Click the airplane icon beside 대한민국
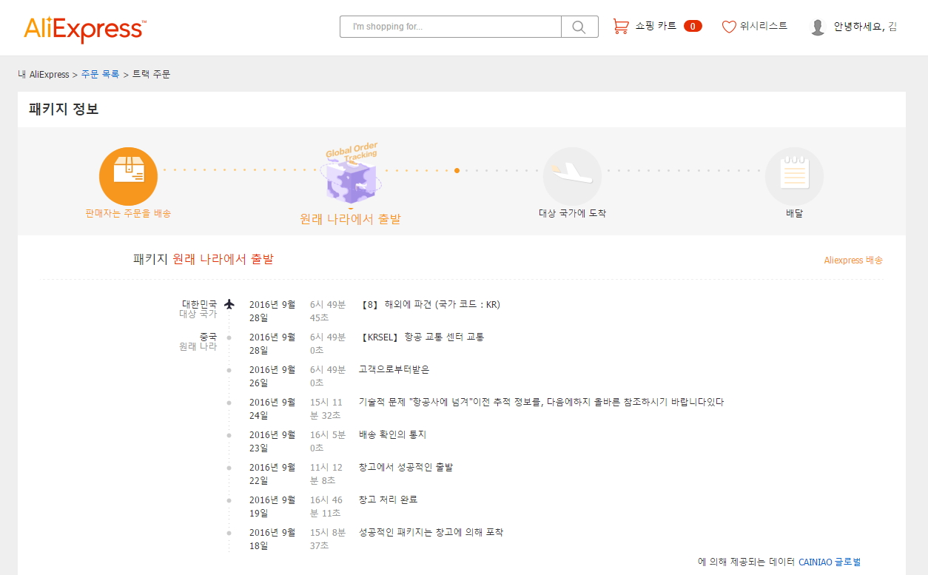928x575 pixels. [x=229, y=304]
